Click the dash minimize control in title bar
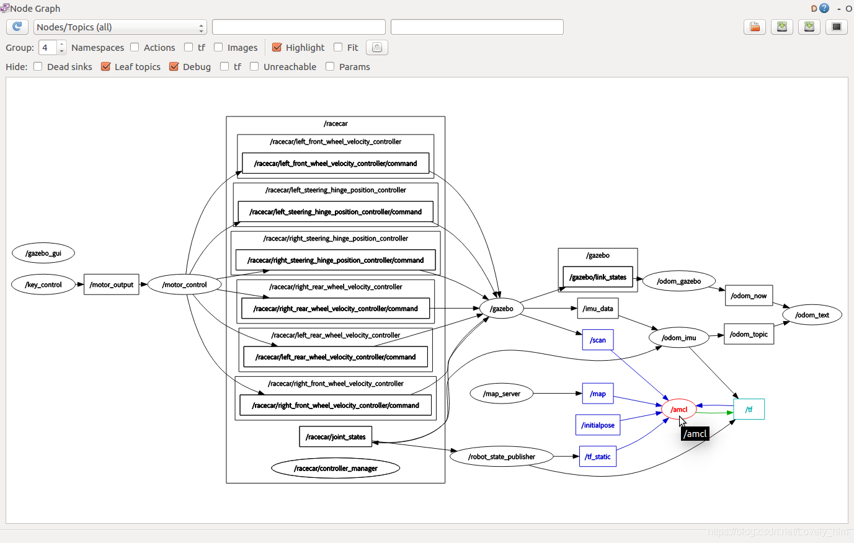 [x=838, y=9]
